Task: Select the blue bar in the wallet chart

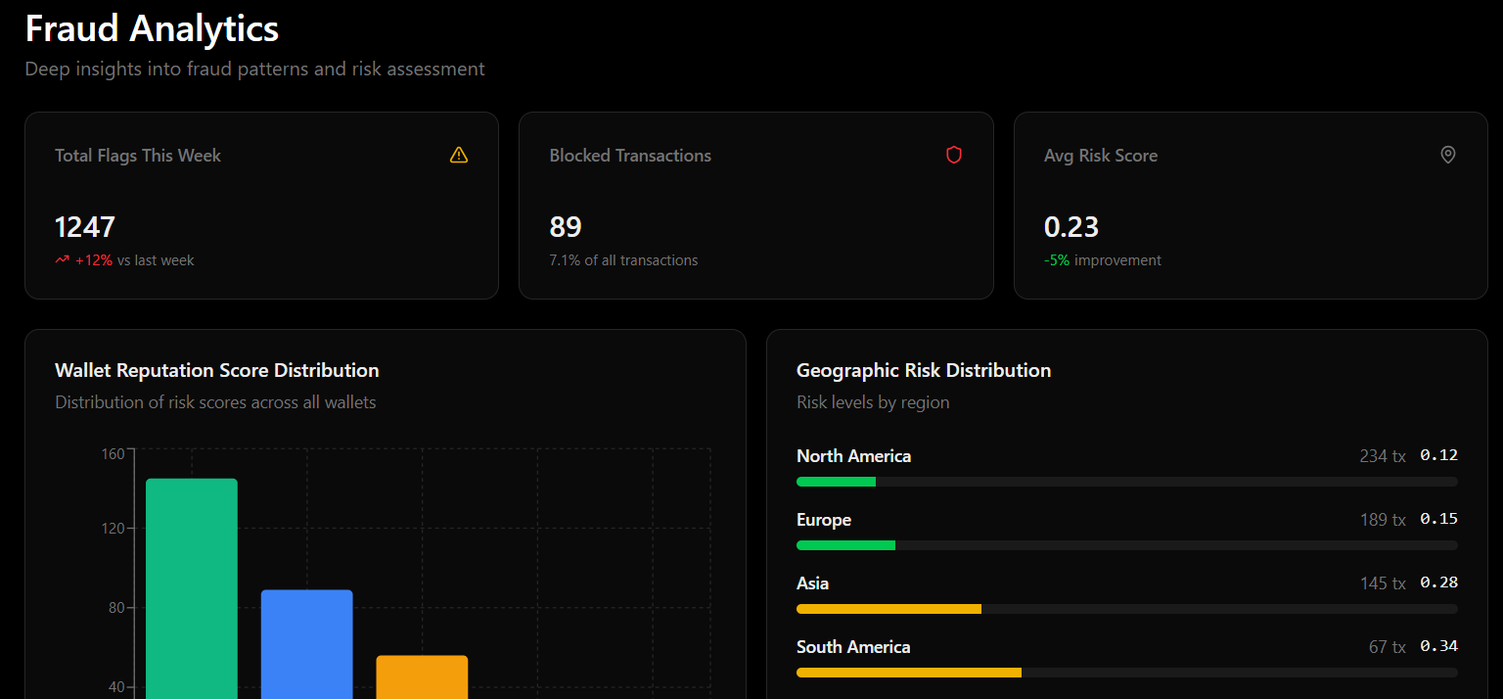Action: point(307,644)
